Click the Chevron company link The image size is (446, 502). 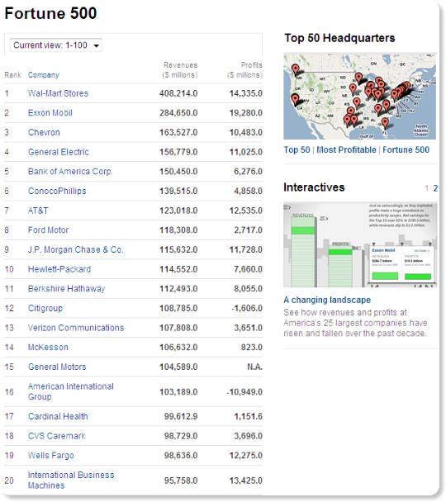pyautogui.click(x=44, y=133)
